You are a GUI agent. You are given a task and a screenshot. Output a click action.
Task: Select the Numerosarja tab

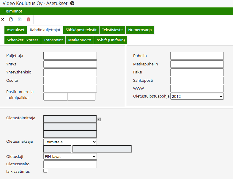[140, 30]
